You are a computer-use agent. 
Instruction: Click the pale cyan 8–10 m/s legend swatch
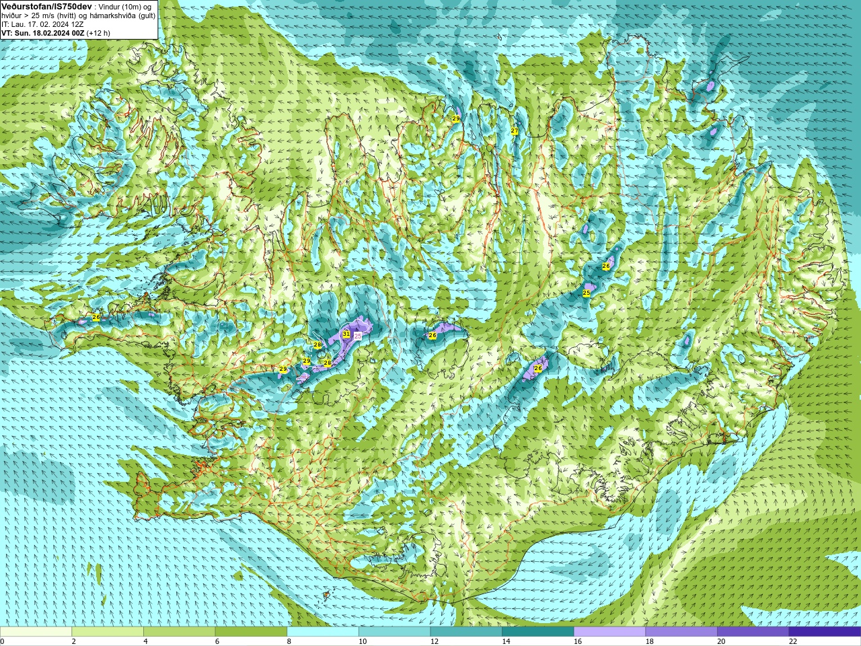323,632
